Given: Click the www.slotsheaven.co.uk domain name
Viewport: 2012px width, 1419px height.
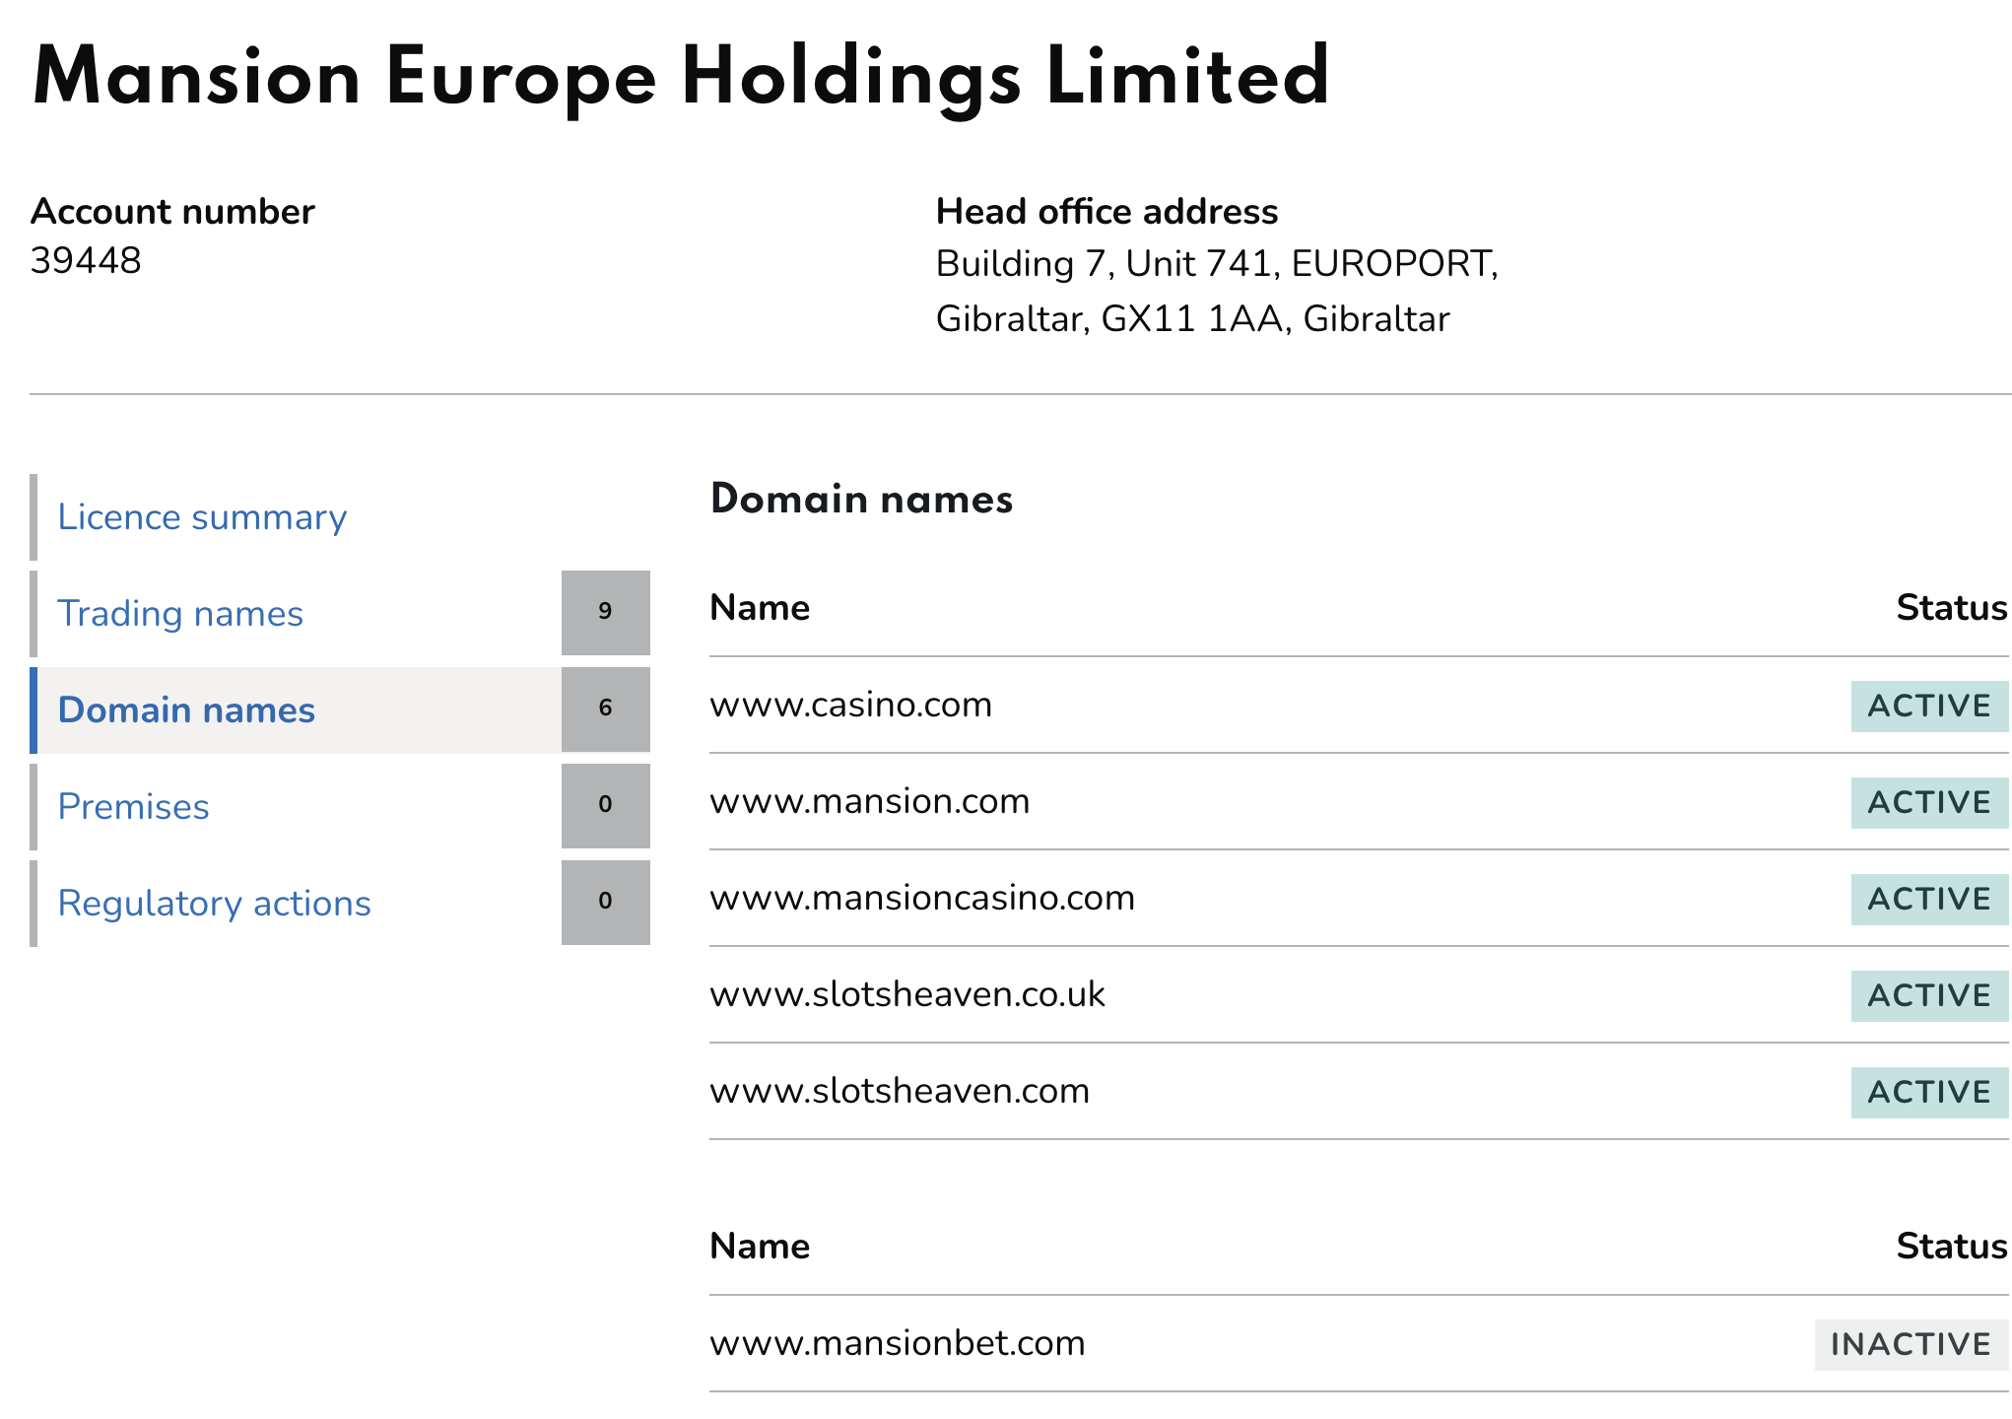Looking at the screenshot, I should pos(906,995).
